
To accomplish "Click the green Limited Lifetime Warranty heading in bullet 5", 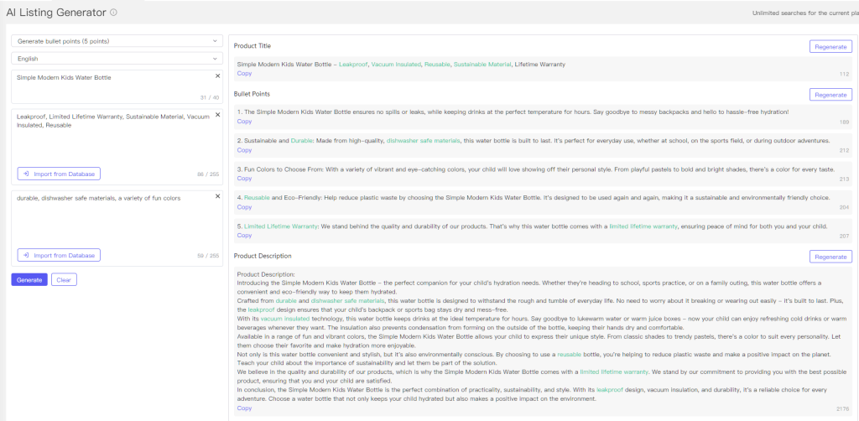I will (x=281, y=226).
